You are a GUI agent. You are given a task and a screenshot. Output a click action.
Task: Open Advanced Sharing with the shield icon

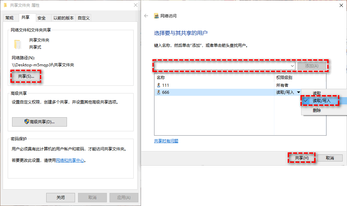(x=39, y=122)
